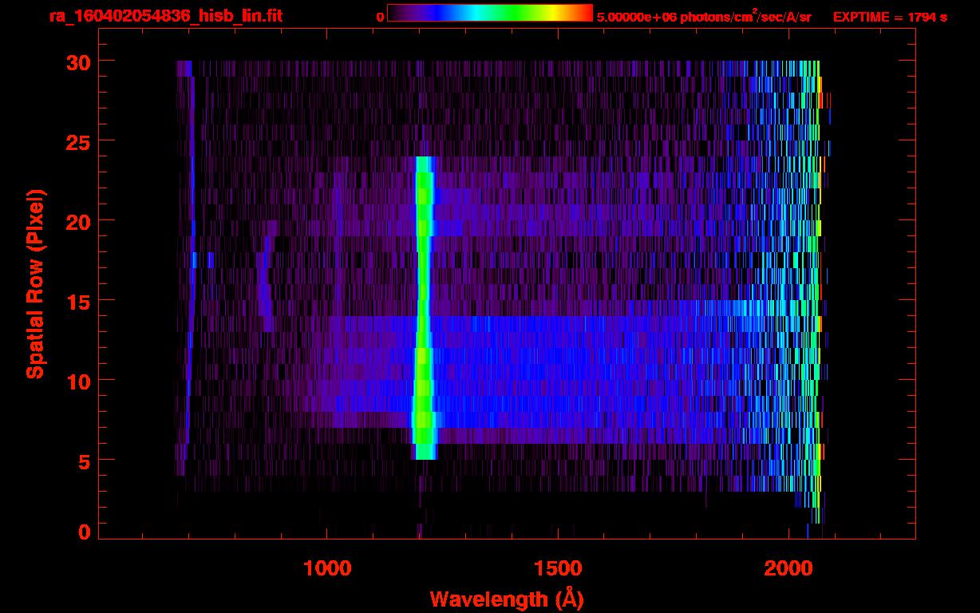980x613 pixels.
Task: Click the 2000 wavelength tick label
Action: 788,568
